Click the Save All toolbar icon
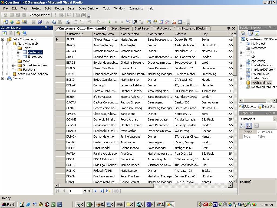This screenshot has height=208, width=277. tap(40, 22)
